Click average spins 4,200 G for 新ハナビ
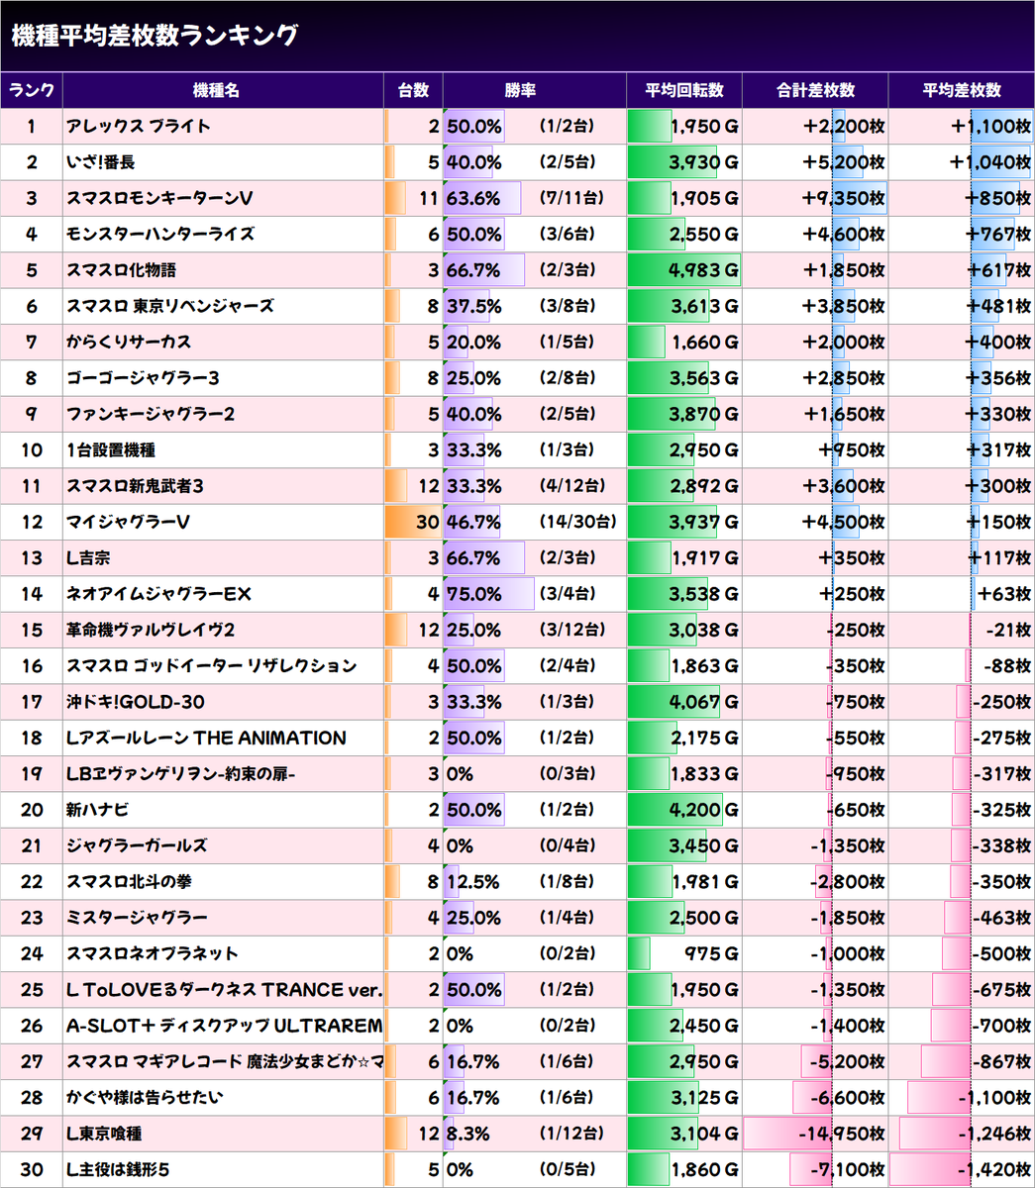This screenshot has height=1188, width=1035. [704, 810]
